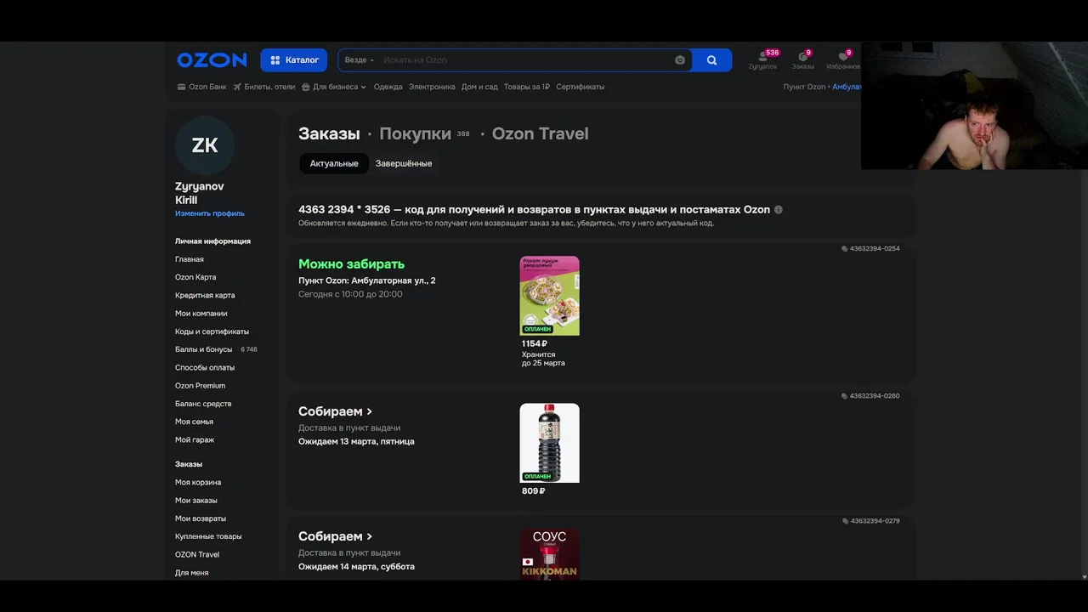Select the Заказы heading tab
This screenshot has width=1088, height=612.
point(329,133)
